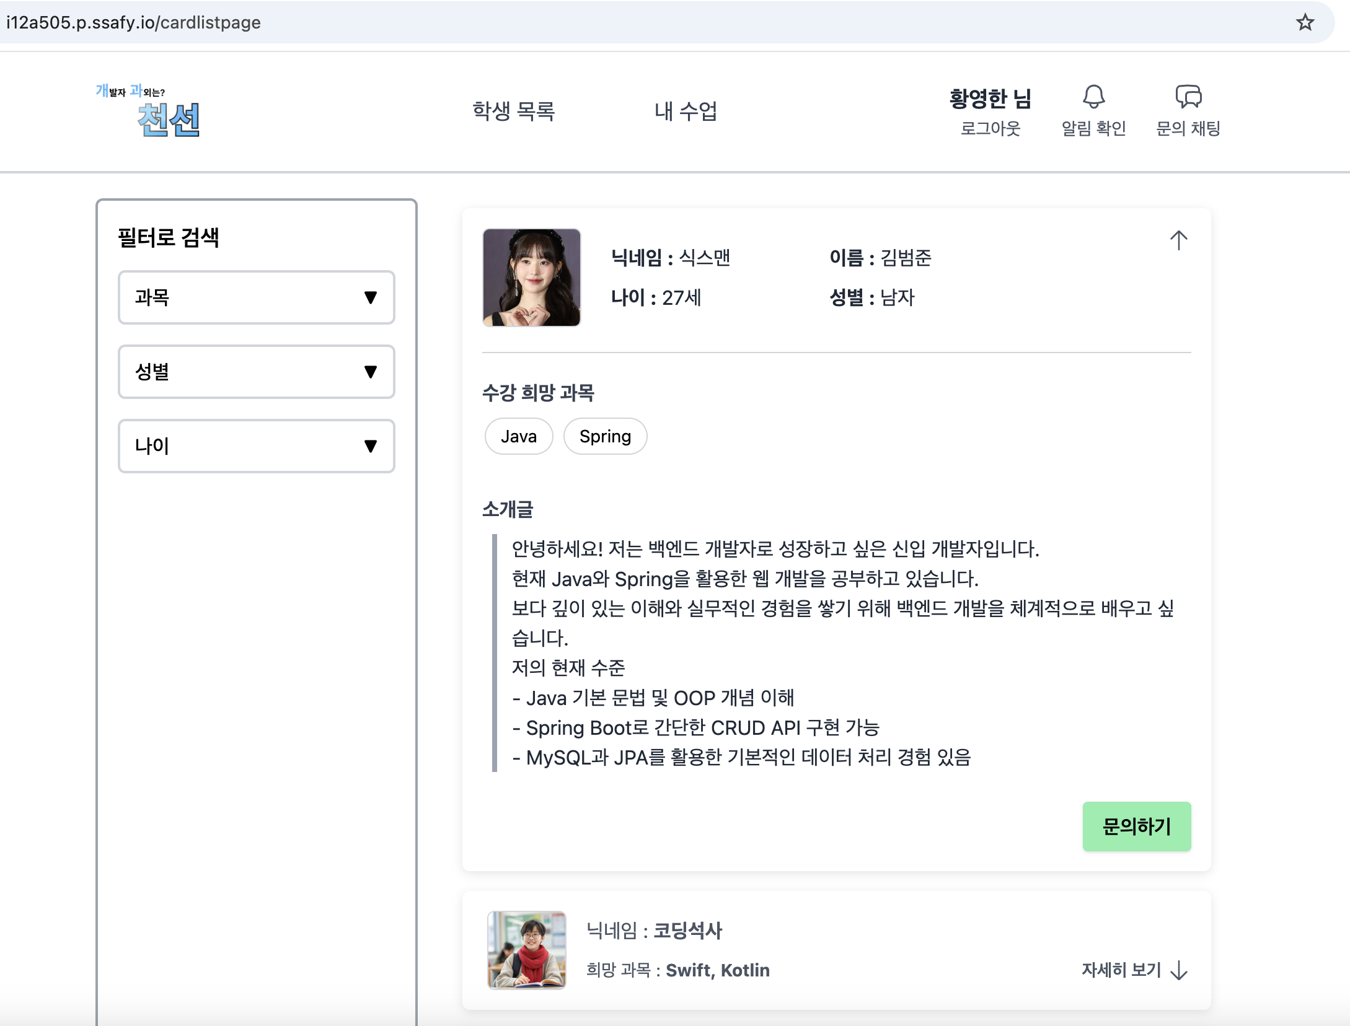This screenshot has width=1350, height=1026.
Task: Expand 자세히 보기 on 코딩석사 card
Action: 1121,970
